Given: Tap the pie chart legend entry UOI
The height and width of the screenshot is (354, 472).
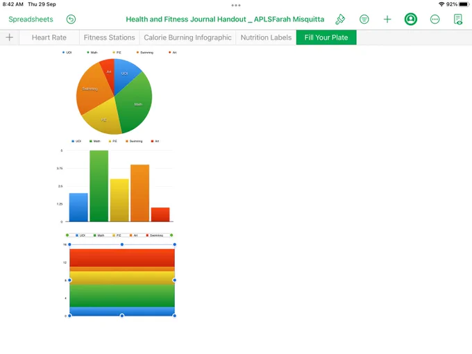Looking at the screenshot, I should (67, 52).
